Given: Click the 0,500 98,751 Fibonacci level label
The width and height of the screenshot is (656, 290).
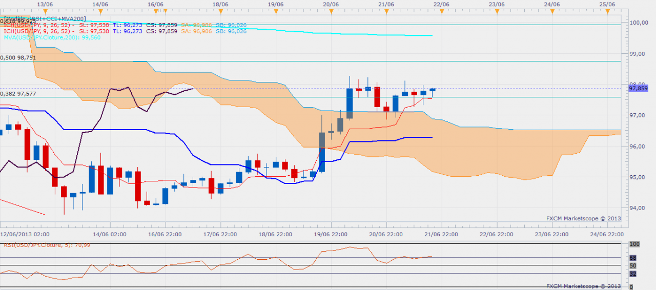Looking at the screenshot, I should pyautogui.click(x=18, y=58).
